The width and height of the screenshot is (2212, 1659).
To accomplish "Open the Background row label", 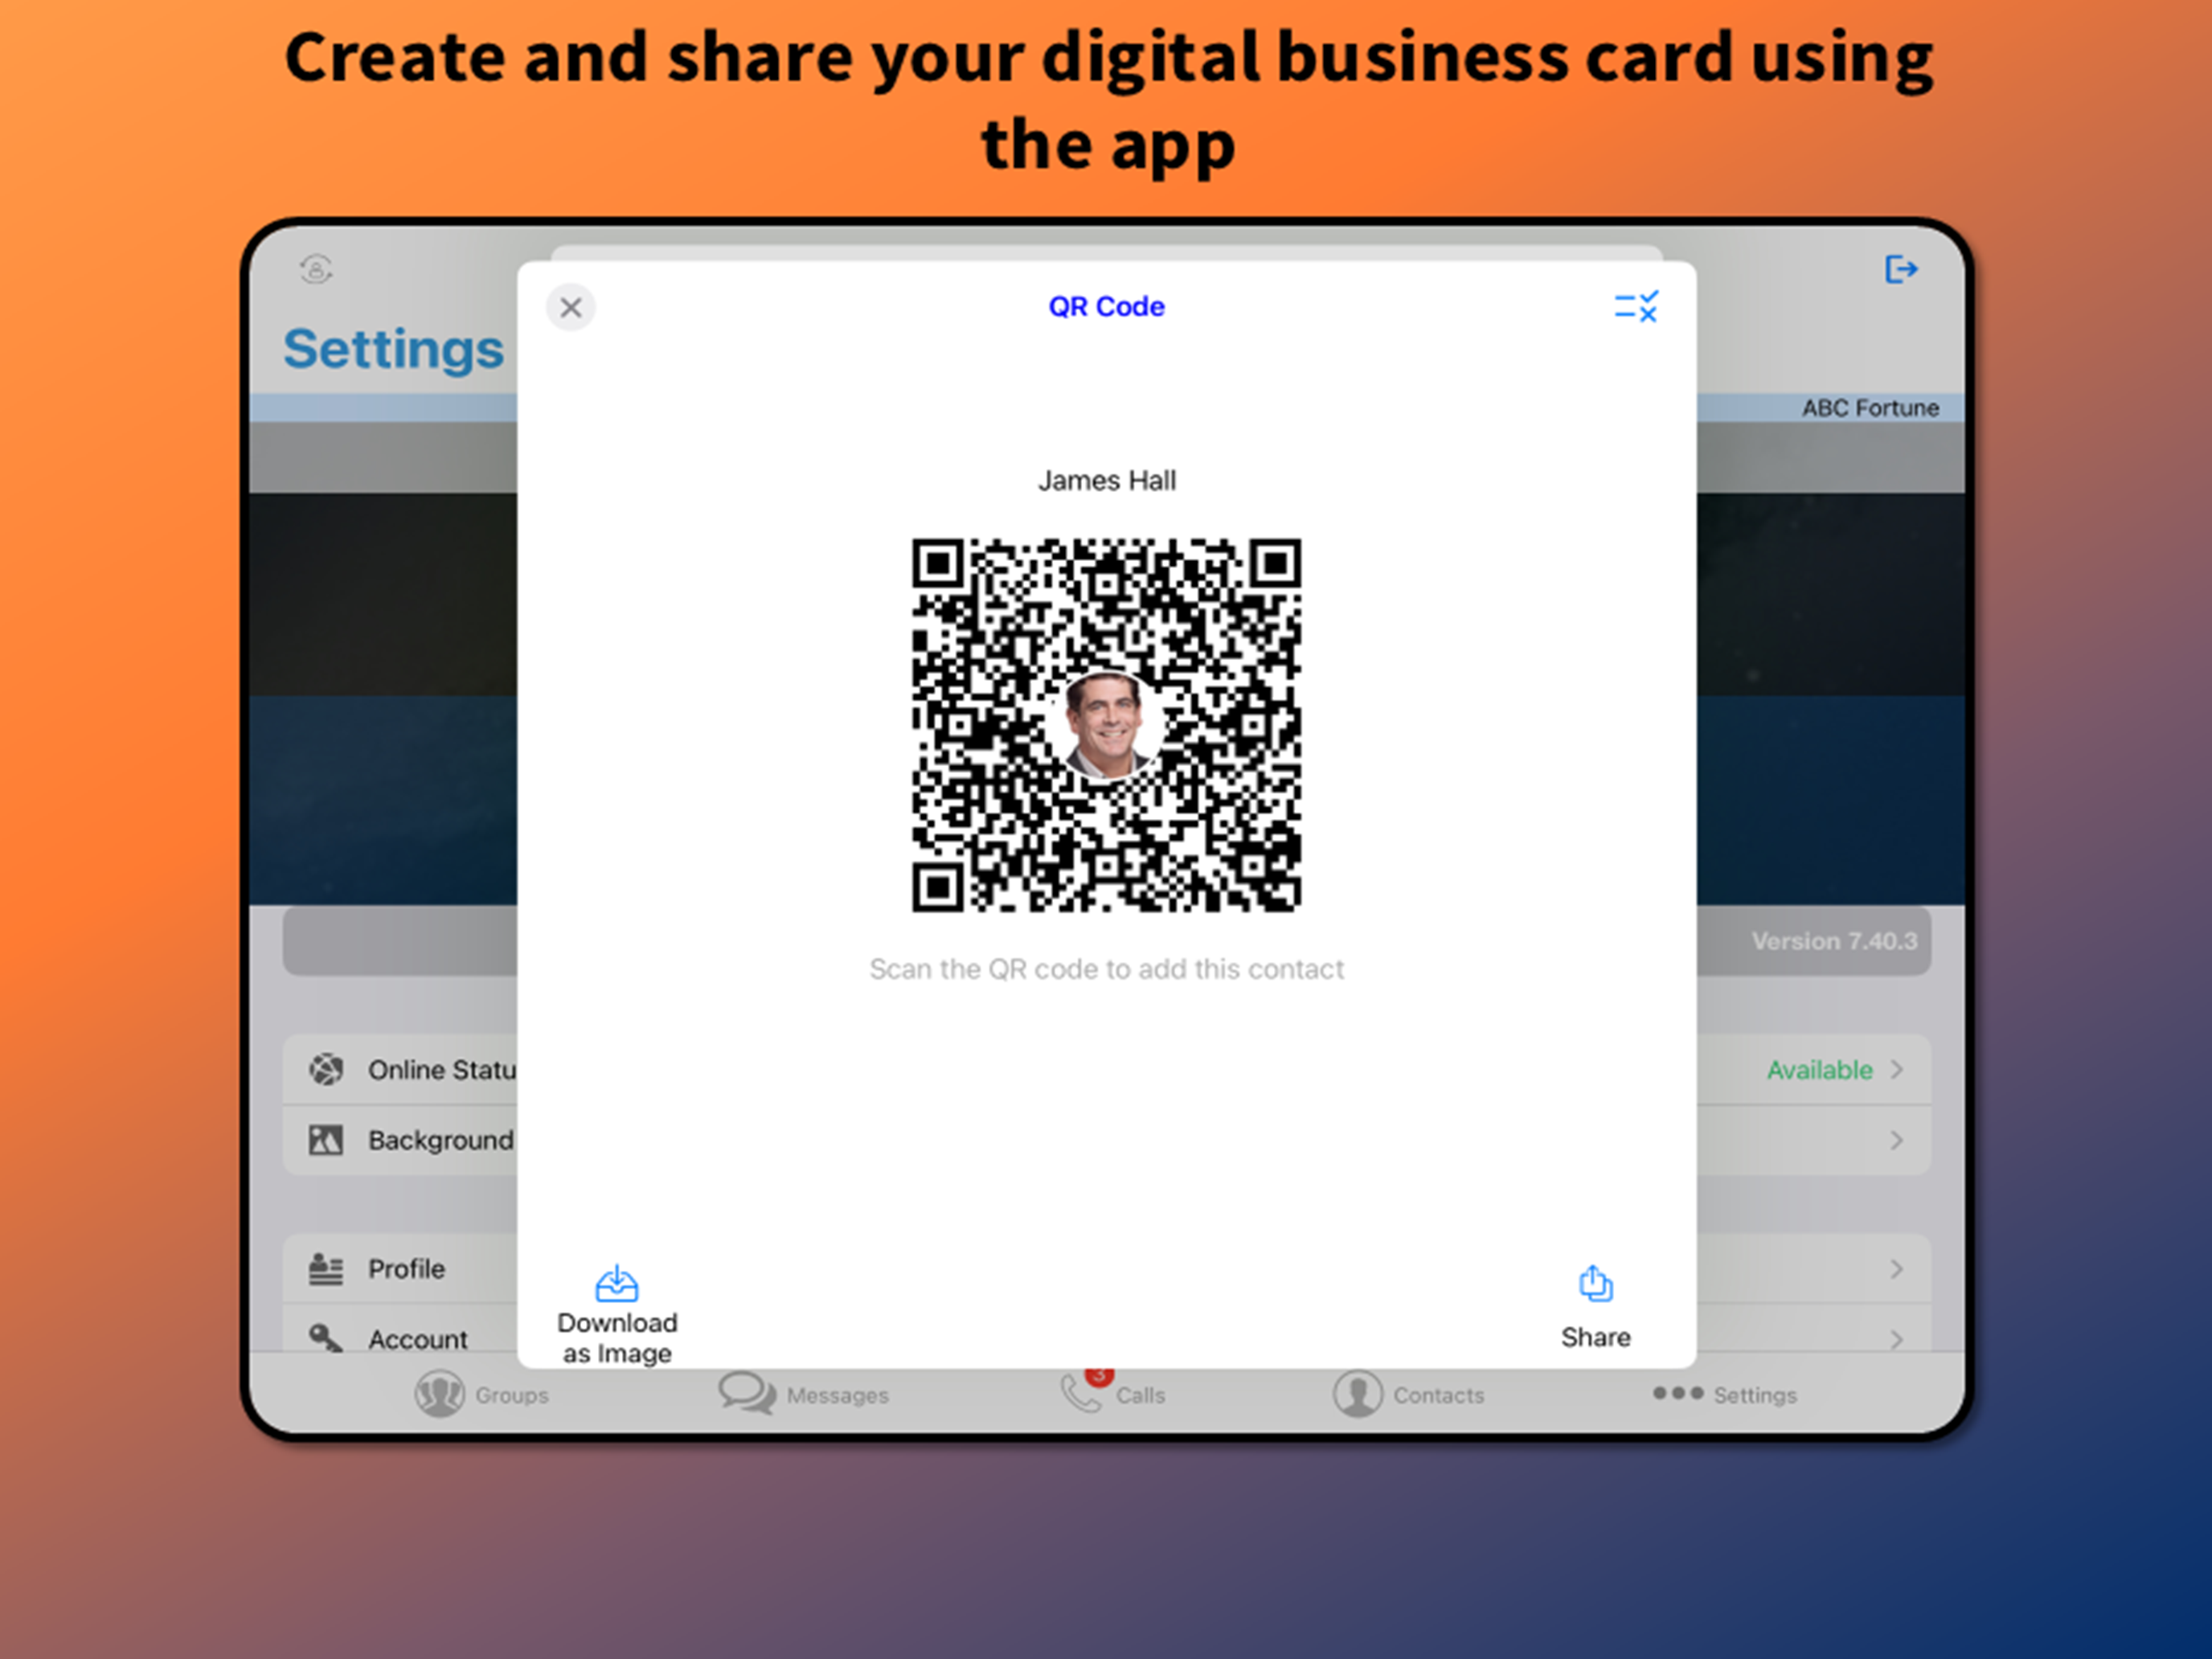I will coord(441,1140).
